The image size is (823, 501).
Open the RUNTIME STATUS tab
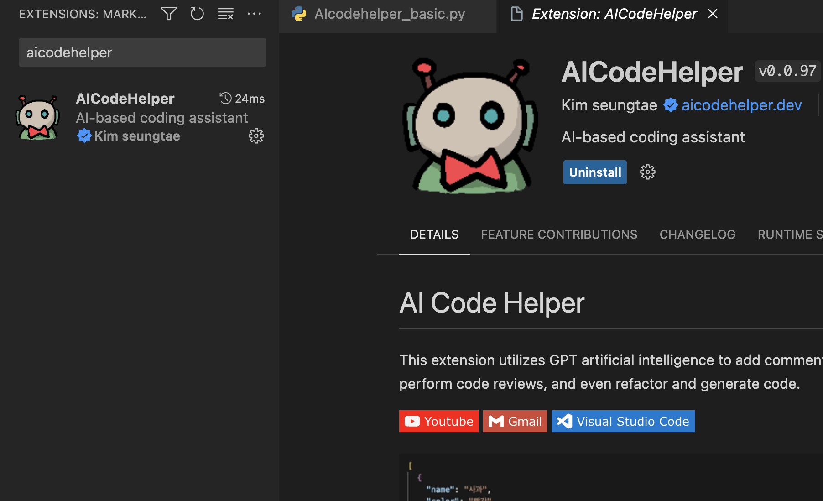tap(790, 235)
